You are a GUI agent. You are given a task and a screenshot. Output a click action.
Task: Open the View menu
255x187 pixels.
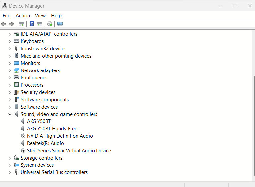point(40,16)
